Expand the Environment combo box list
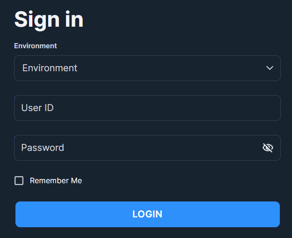This screenshot has width=292, height=238. [x=147, y=68]
